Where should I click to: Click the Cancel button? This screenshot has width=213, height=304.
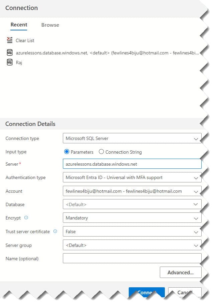point(184,292)
